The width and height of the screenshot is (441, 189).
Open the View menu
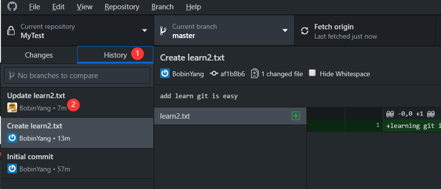pyautogui.click(x=84, y=7)
